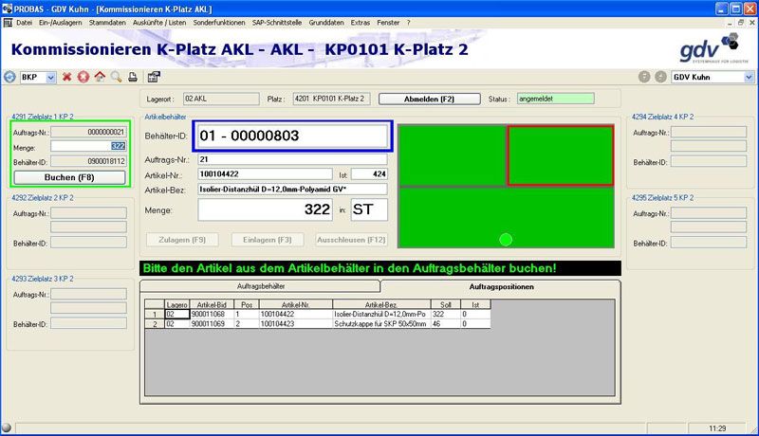Click the Auftrags-Nr. field showing 21
This screenshot has height=436, width=759.
[x=292, y=159]
